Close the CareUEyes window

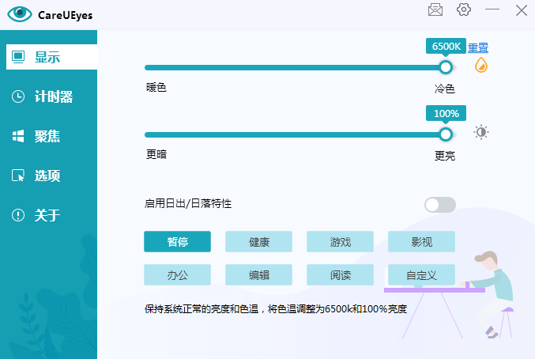(x=522, y=10)
